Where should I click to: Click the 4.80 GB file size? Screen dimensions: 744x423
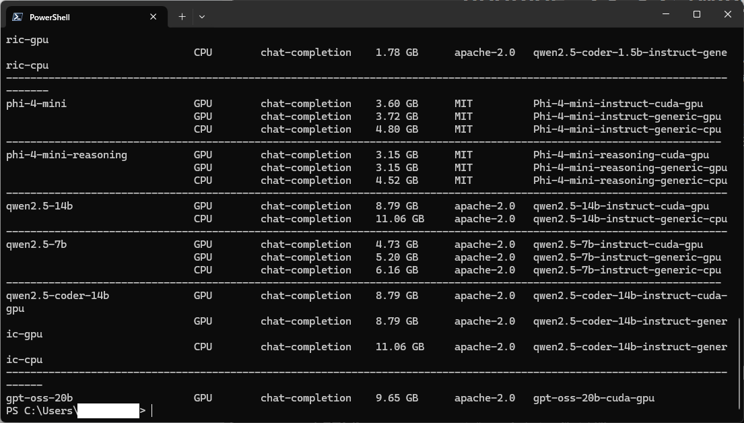[397, 129]
